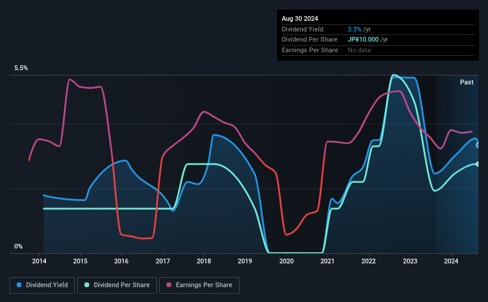Toggle the Dividend Per Share legend button

[117, 285]
